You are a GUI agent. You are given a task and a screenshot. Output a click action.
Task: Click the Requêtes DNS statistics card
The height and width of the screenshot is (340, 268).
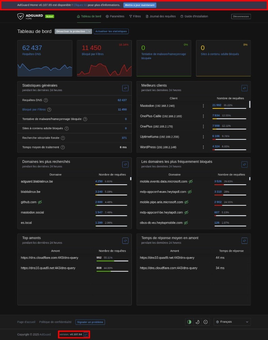pyautogui.click(x=45, y=58)
